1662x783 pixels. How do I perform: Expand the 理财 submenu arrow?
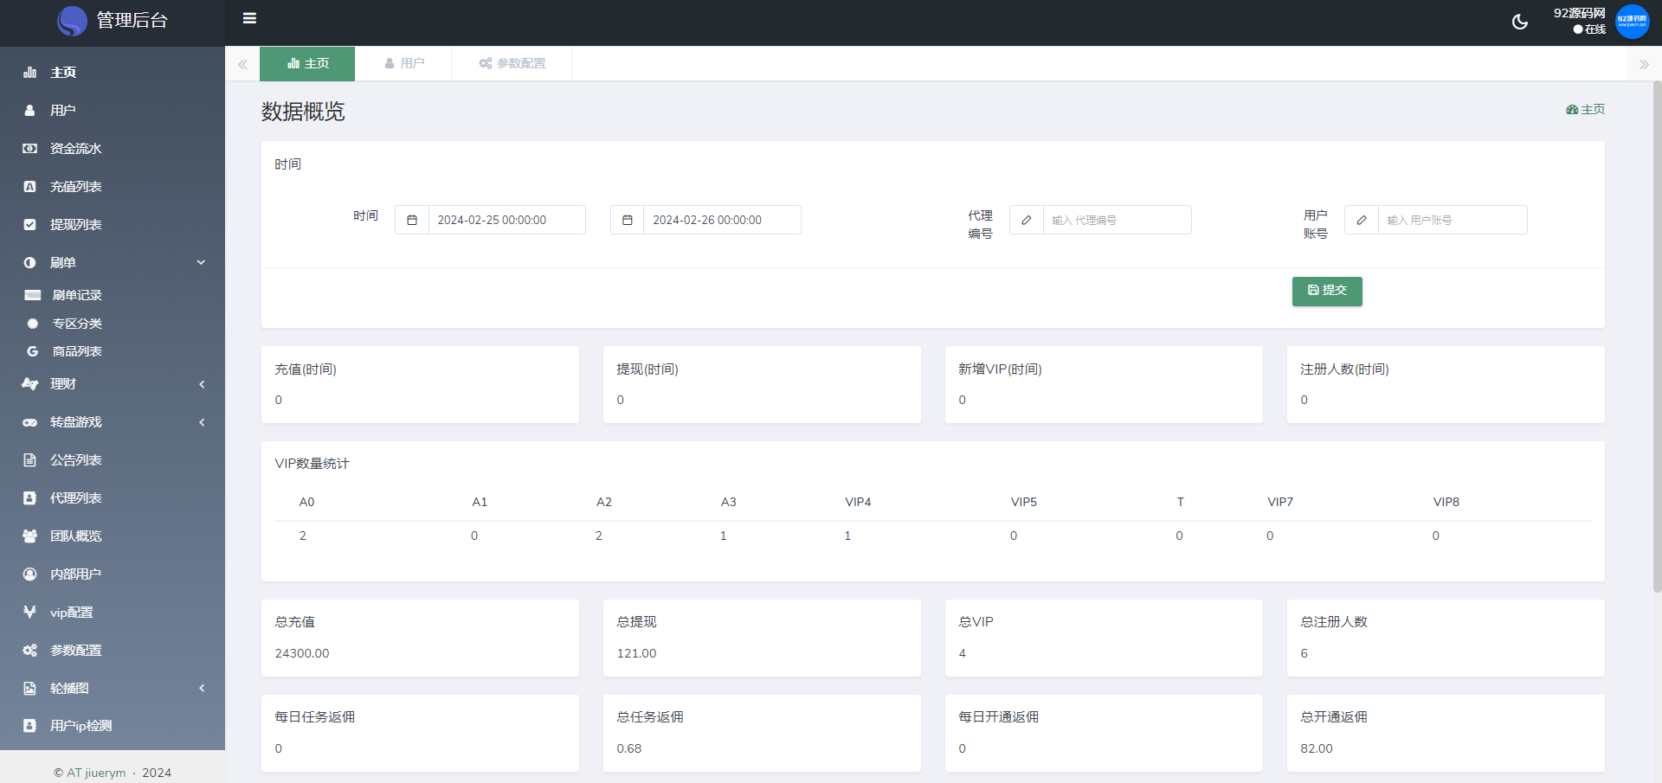point(202,384)
